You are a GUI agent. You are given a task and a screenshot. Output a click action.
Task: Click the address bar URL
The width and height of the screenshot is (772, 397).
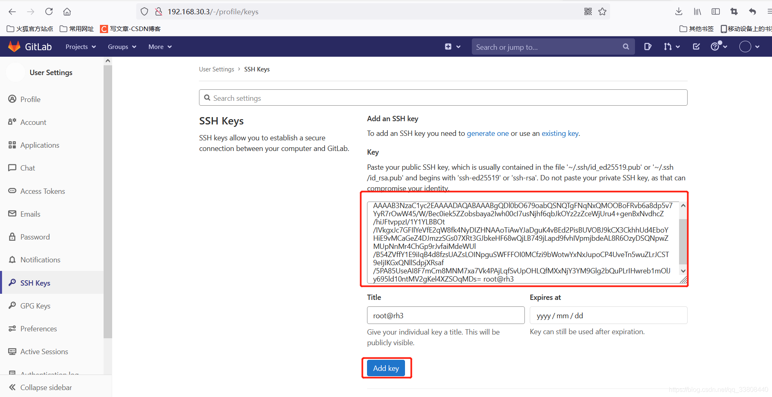point(213,11)
